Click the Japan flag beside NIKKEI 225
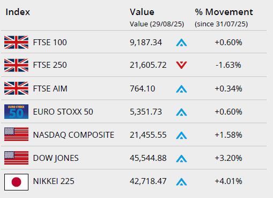 16,182
